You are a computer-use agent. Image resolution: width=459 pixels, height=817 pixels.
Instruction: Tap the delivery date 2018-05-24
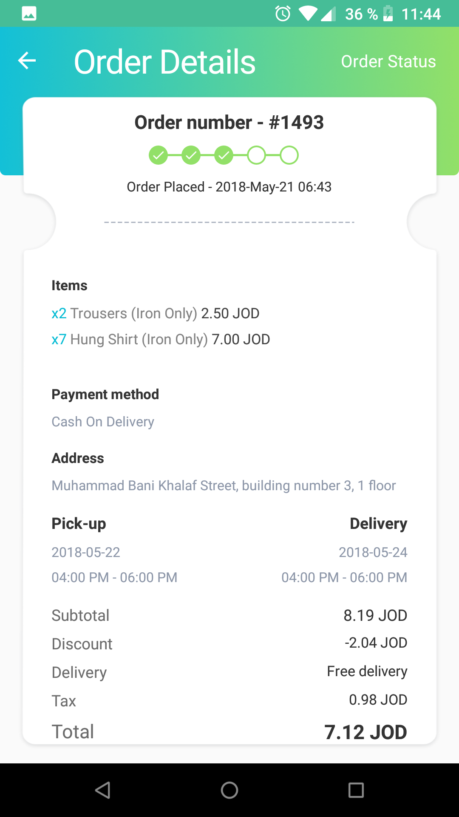[x=373, y=552]
